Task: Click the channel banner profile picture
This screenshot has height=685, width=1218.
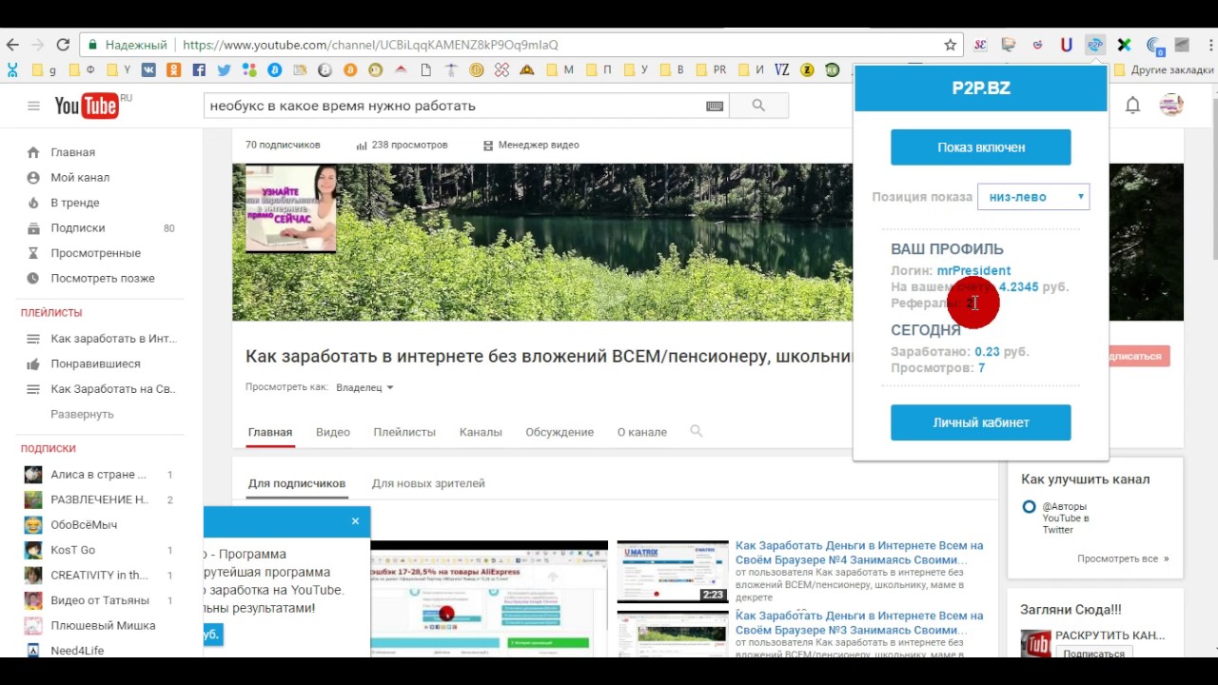Action: [290, 208]
